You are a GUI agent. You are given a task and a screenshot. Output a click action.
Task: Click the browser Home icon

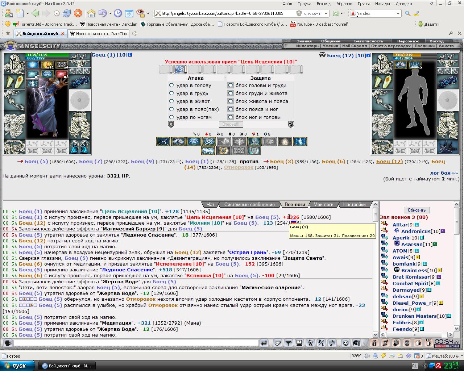point(91,13)
